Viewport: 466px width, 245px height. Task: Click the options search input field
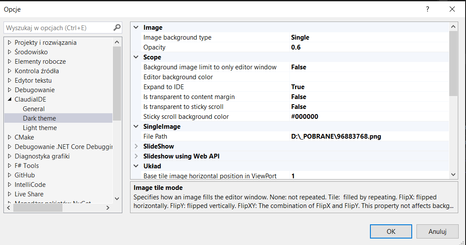pos(58,28)
